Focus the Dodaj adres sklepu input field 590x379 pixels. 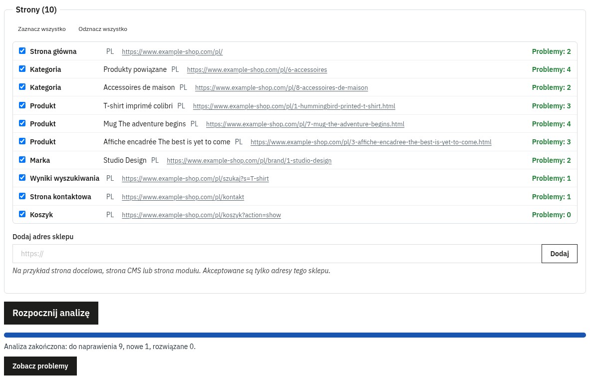pyautogui.click(x=277, y=254)
